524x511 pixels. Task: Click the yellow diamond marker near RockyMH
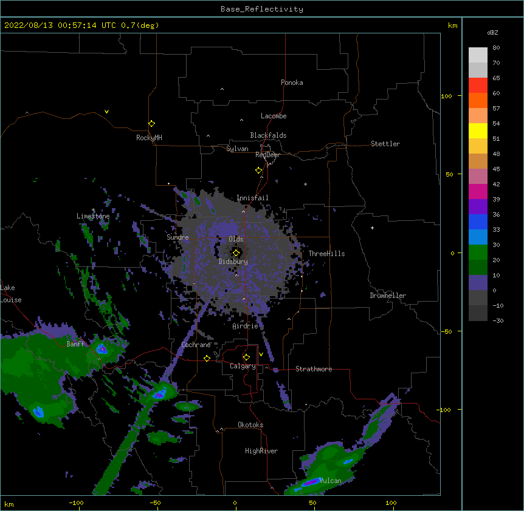pyautogui.click(x=152, y=124)
